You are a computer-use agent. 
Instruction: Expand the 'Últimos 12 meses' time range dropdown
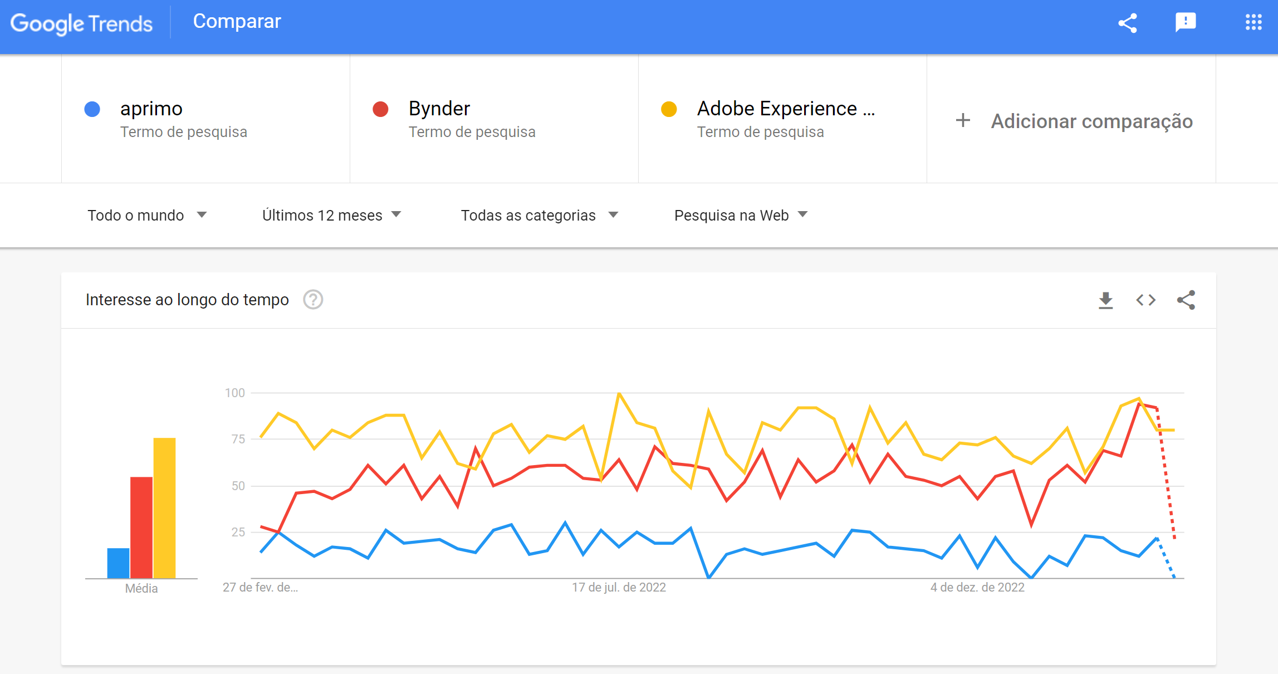pyautogui.click(x=332, y=215)
